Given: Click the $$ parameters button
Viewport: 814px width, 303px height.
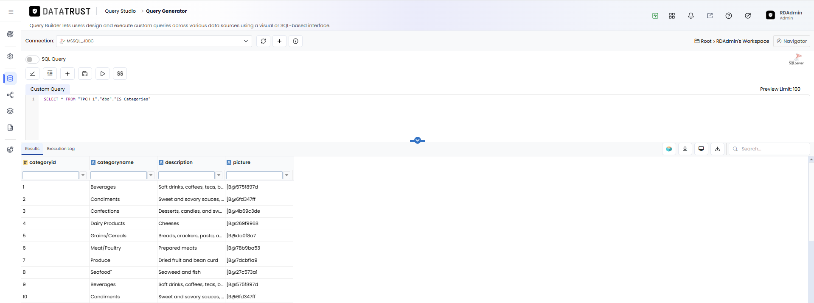Looking at the screenshot, I should pyautogui.click(x=120, y=74).
